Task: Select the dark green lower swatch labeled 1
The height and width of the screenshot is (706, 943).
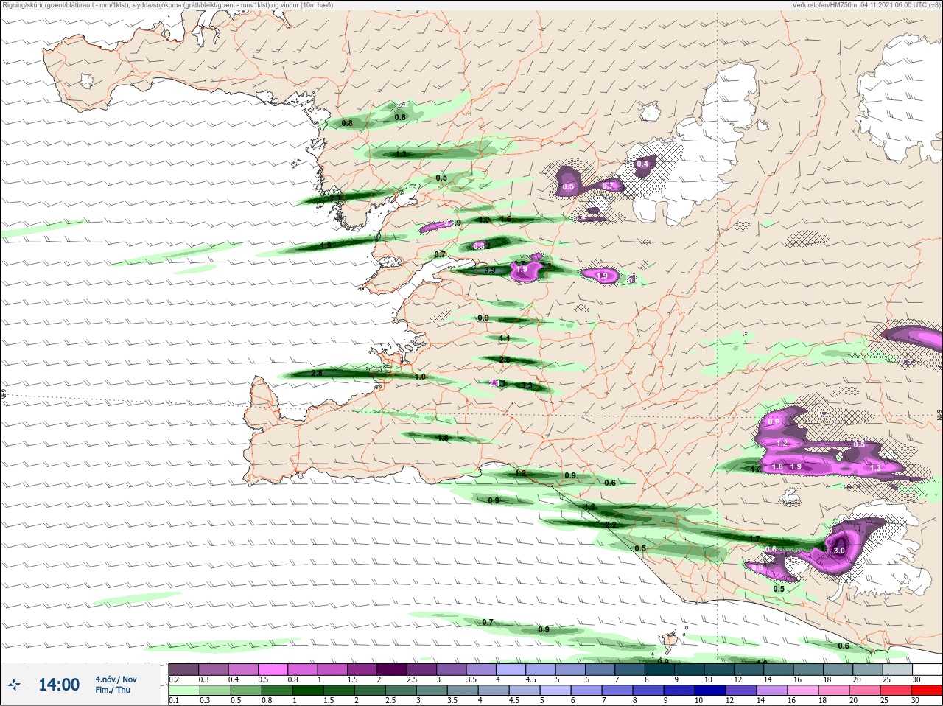Action: [x=306, y=691]
